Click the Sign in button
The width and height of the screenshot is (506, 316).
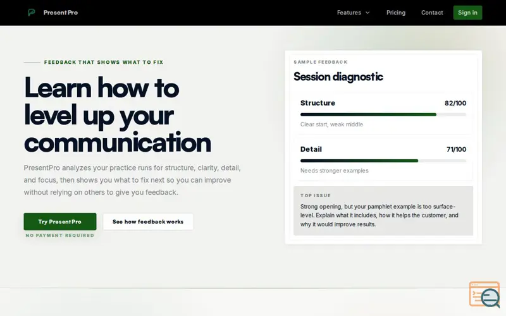point(467,13)
